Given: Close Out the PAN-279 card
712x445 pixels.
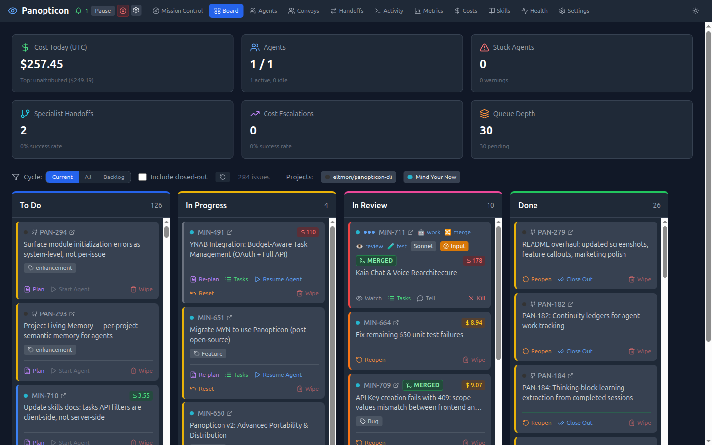Looking at the screenshot, I should [575, 279].
